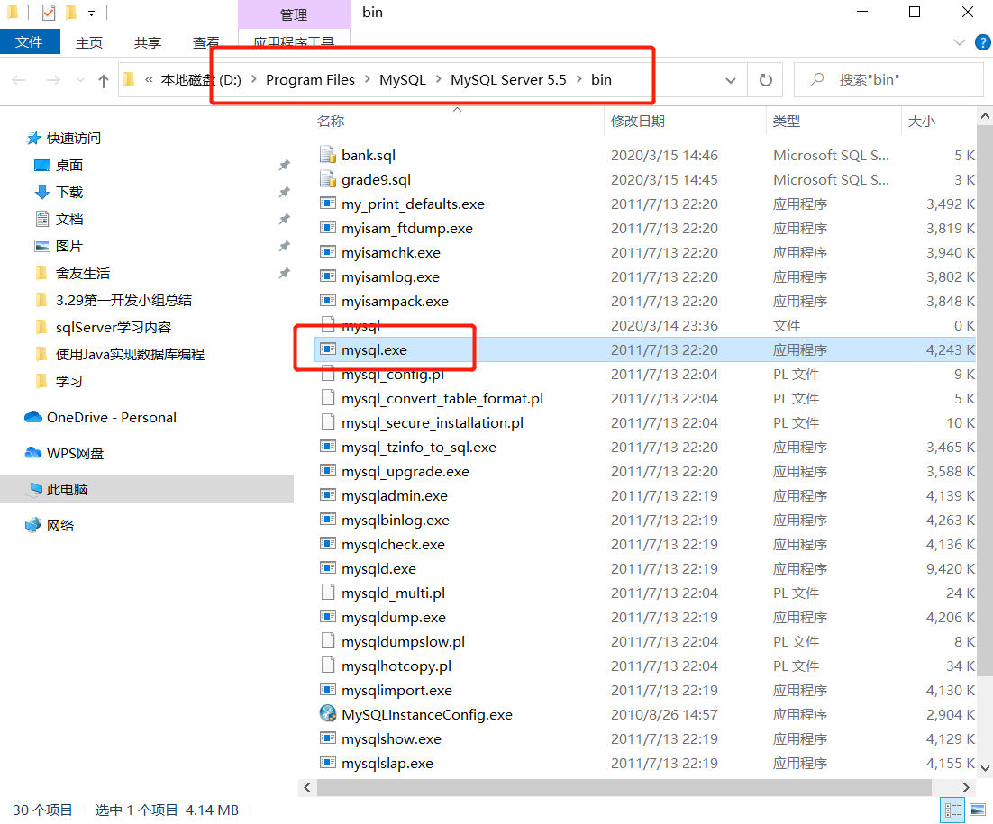
Task: Click the 快速访问 star icon
Action: coord(34,138)
